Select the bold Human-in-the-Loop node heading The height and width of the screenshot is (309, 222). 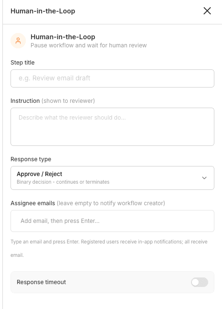tap(63, 37)
